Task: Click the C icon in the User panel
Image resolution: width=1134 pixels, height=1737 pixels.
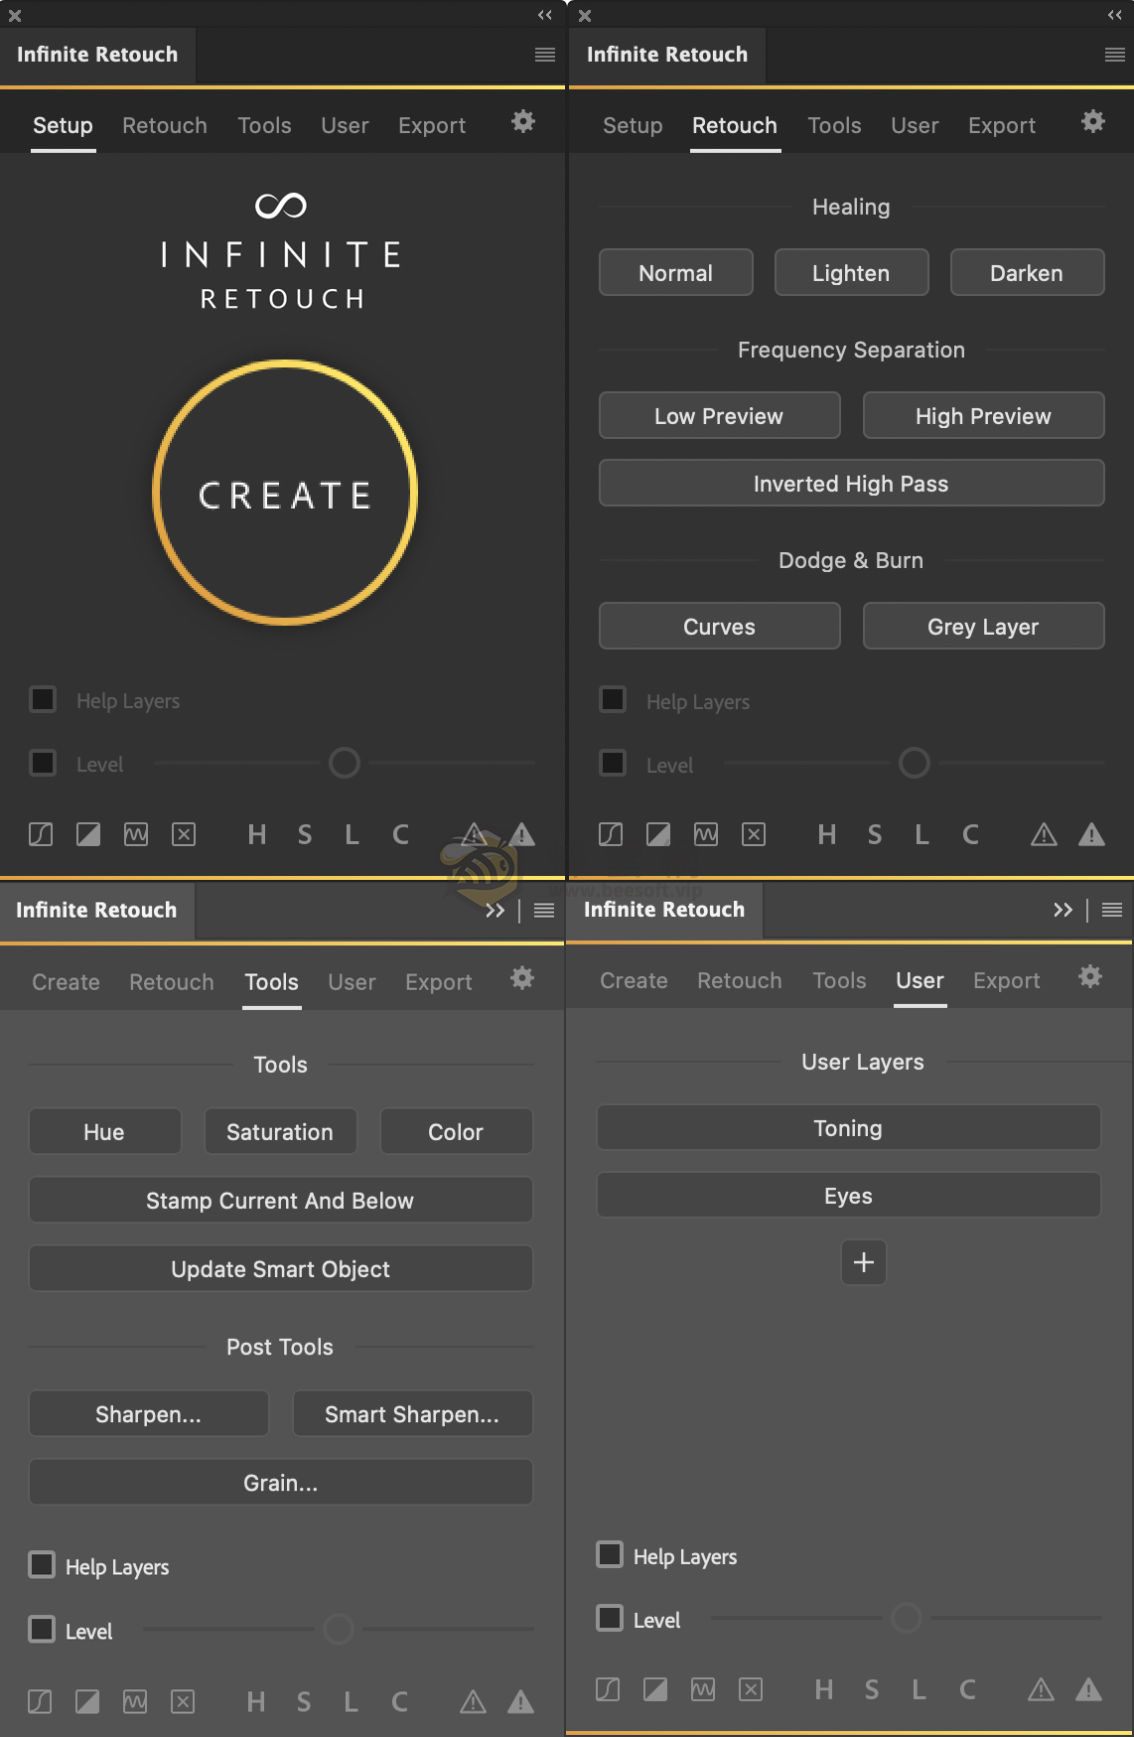Action: click(967, 1690)
